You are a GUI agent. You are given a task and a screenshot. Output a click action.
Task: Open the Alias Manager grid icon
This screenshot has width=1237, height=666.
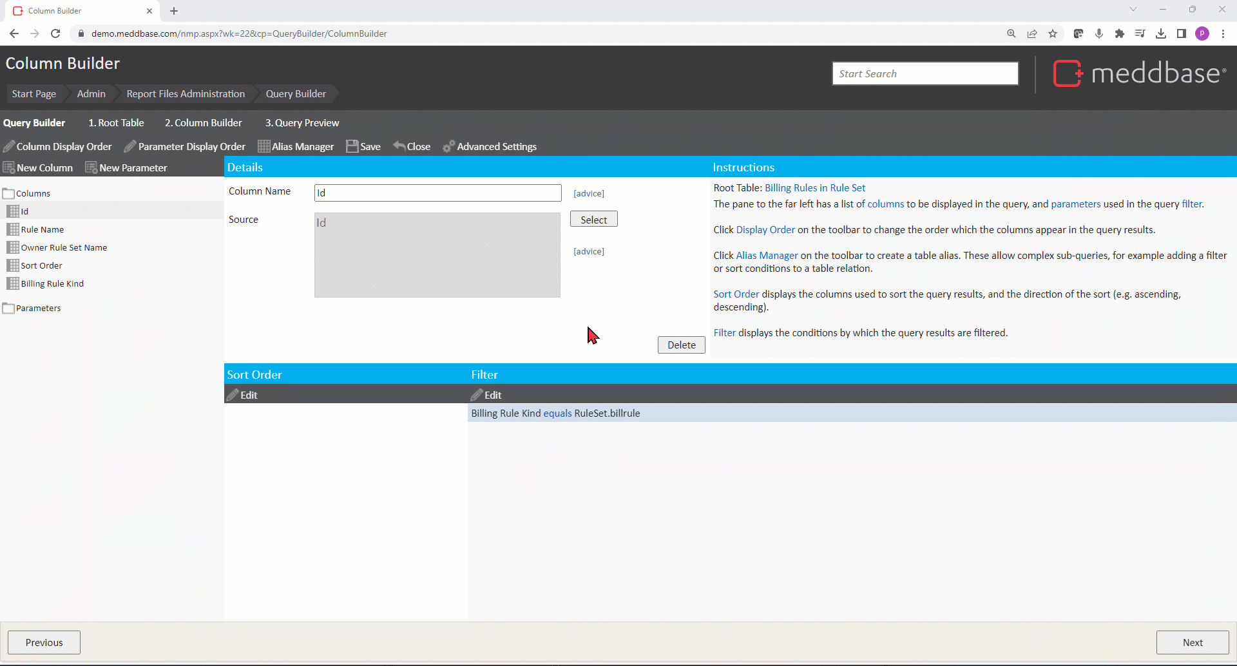[x=264, y=146]
